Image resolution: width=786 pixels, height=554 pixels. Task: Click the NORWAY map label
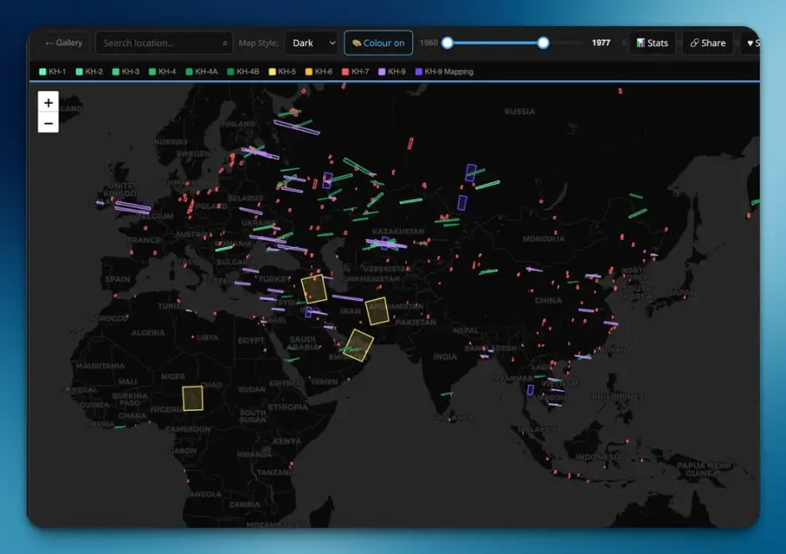(171, 142)
